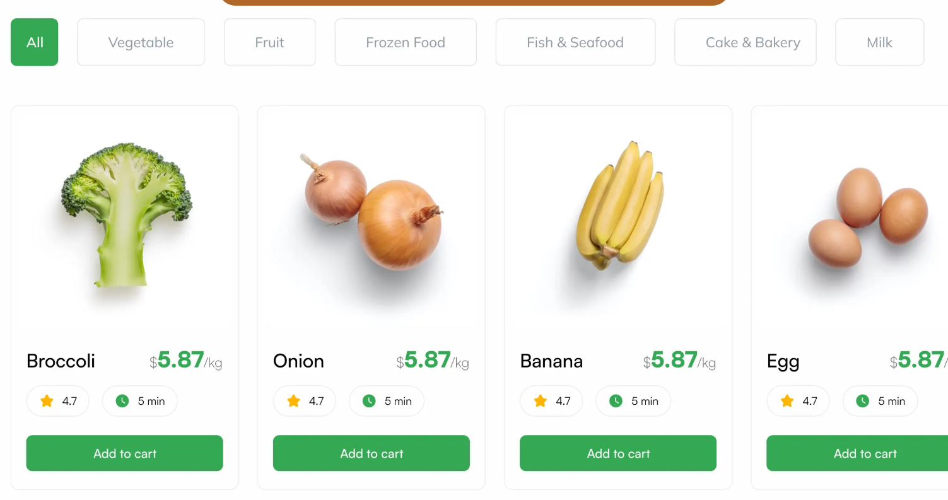Screen dimensions: 948x500
Task: Add Broccoli to cart
Action: click(x=124, y=453)
